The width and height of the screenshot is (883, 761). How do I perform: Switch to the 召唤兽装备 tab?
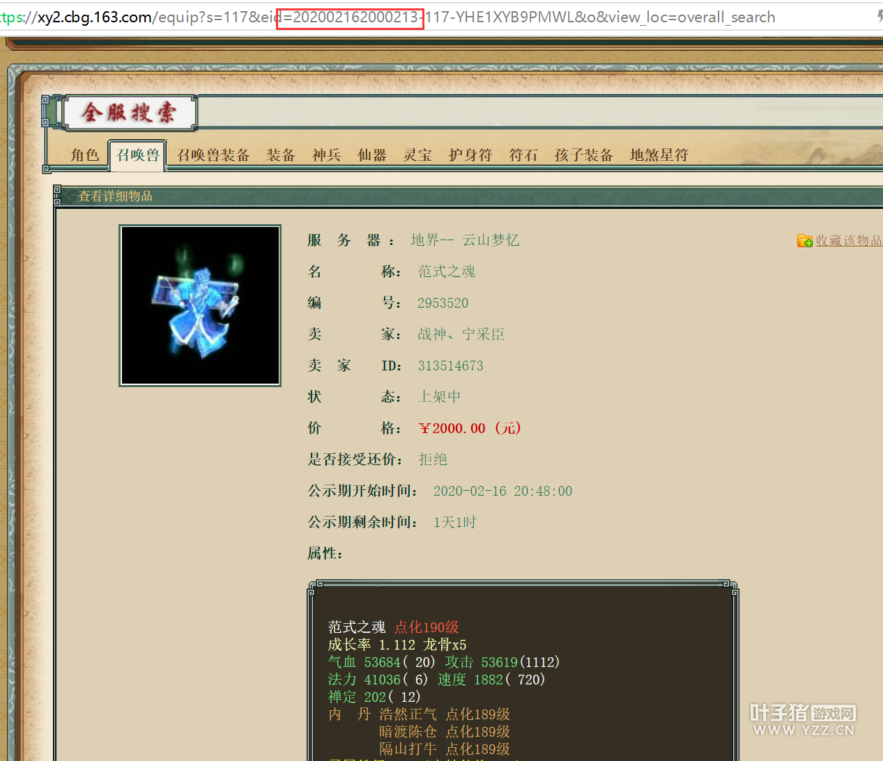(213, 155)
